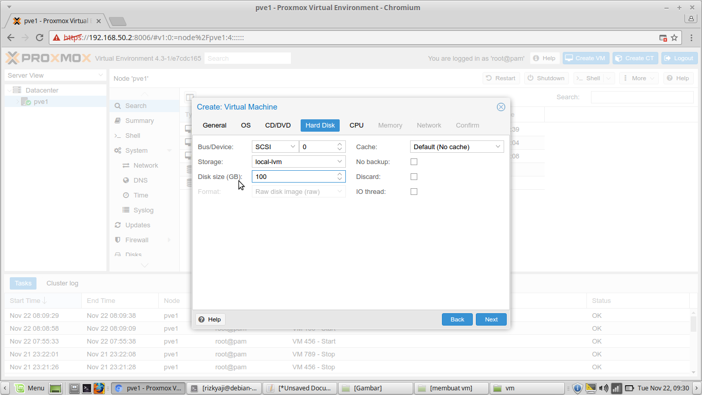Click the Datacenter tree node
This screenshot has height=395, width=702.
click(x=42, y=91)
